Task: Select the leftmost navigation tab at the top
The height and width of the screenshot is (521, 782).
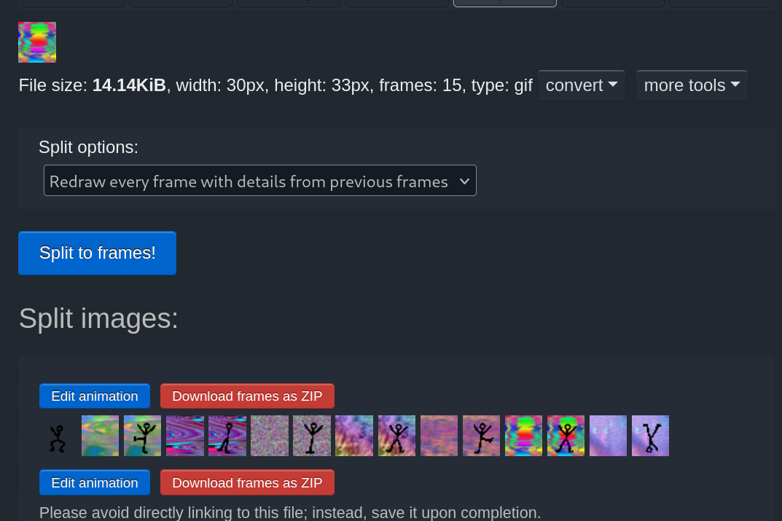Action: click(72, 1)
